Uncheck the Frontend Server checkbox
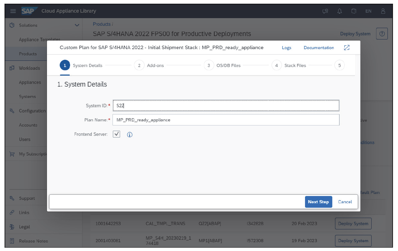Image resolution: width=398 pixels, height=251 pixels. pyautogui.click(x=116, y=134)
